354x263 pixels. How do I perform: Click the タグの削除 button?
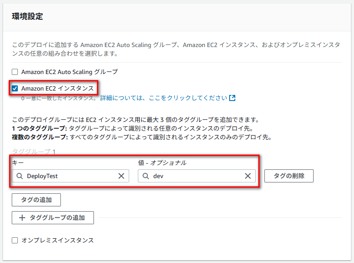[289, 176]
